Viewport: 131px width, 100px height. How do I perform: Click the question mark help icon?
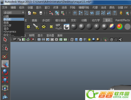coord(114,13)
